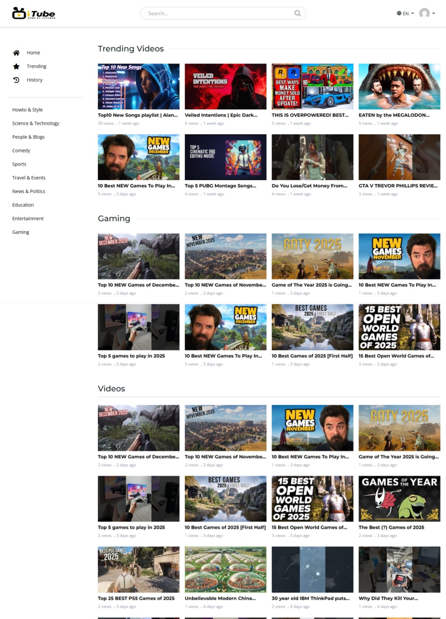Screen dimensions: 446x619
Task: Click the Videos section heading
Action: pyautogui.click(x=111, y=388)
